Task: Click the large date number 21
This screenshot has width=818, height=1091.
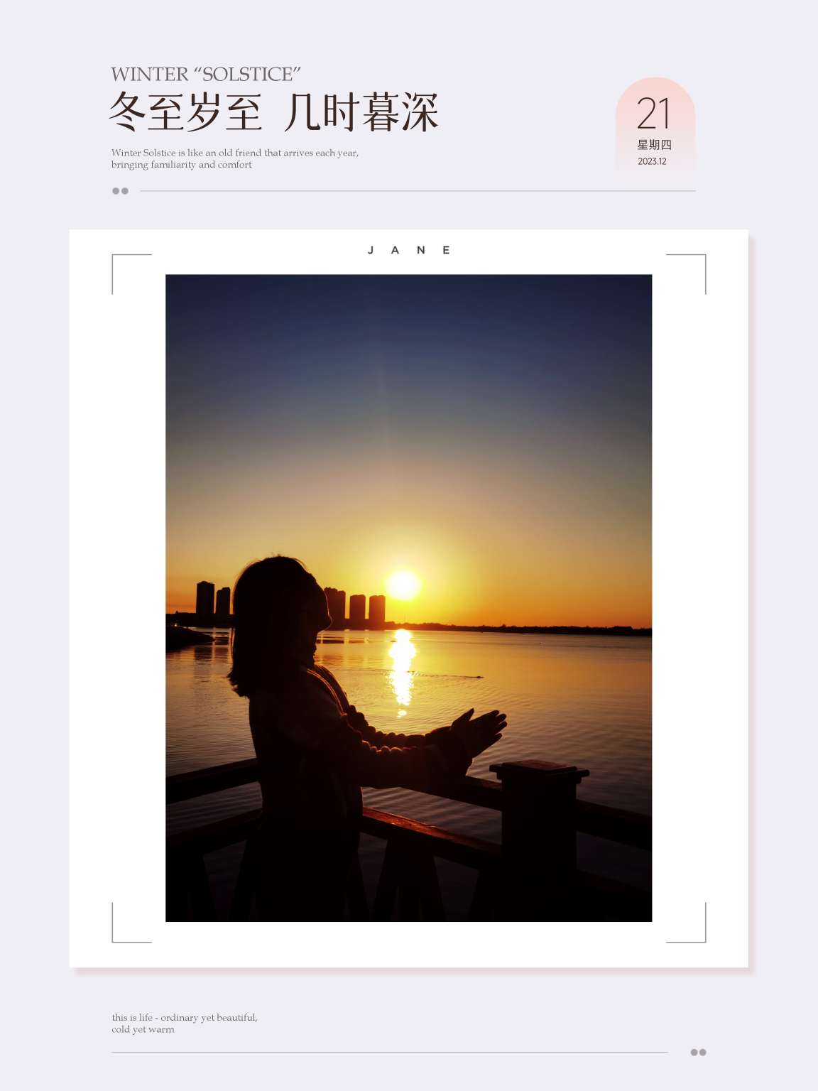Action: 654,114
